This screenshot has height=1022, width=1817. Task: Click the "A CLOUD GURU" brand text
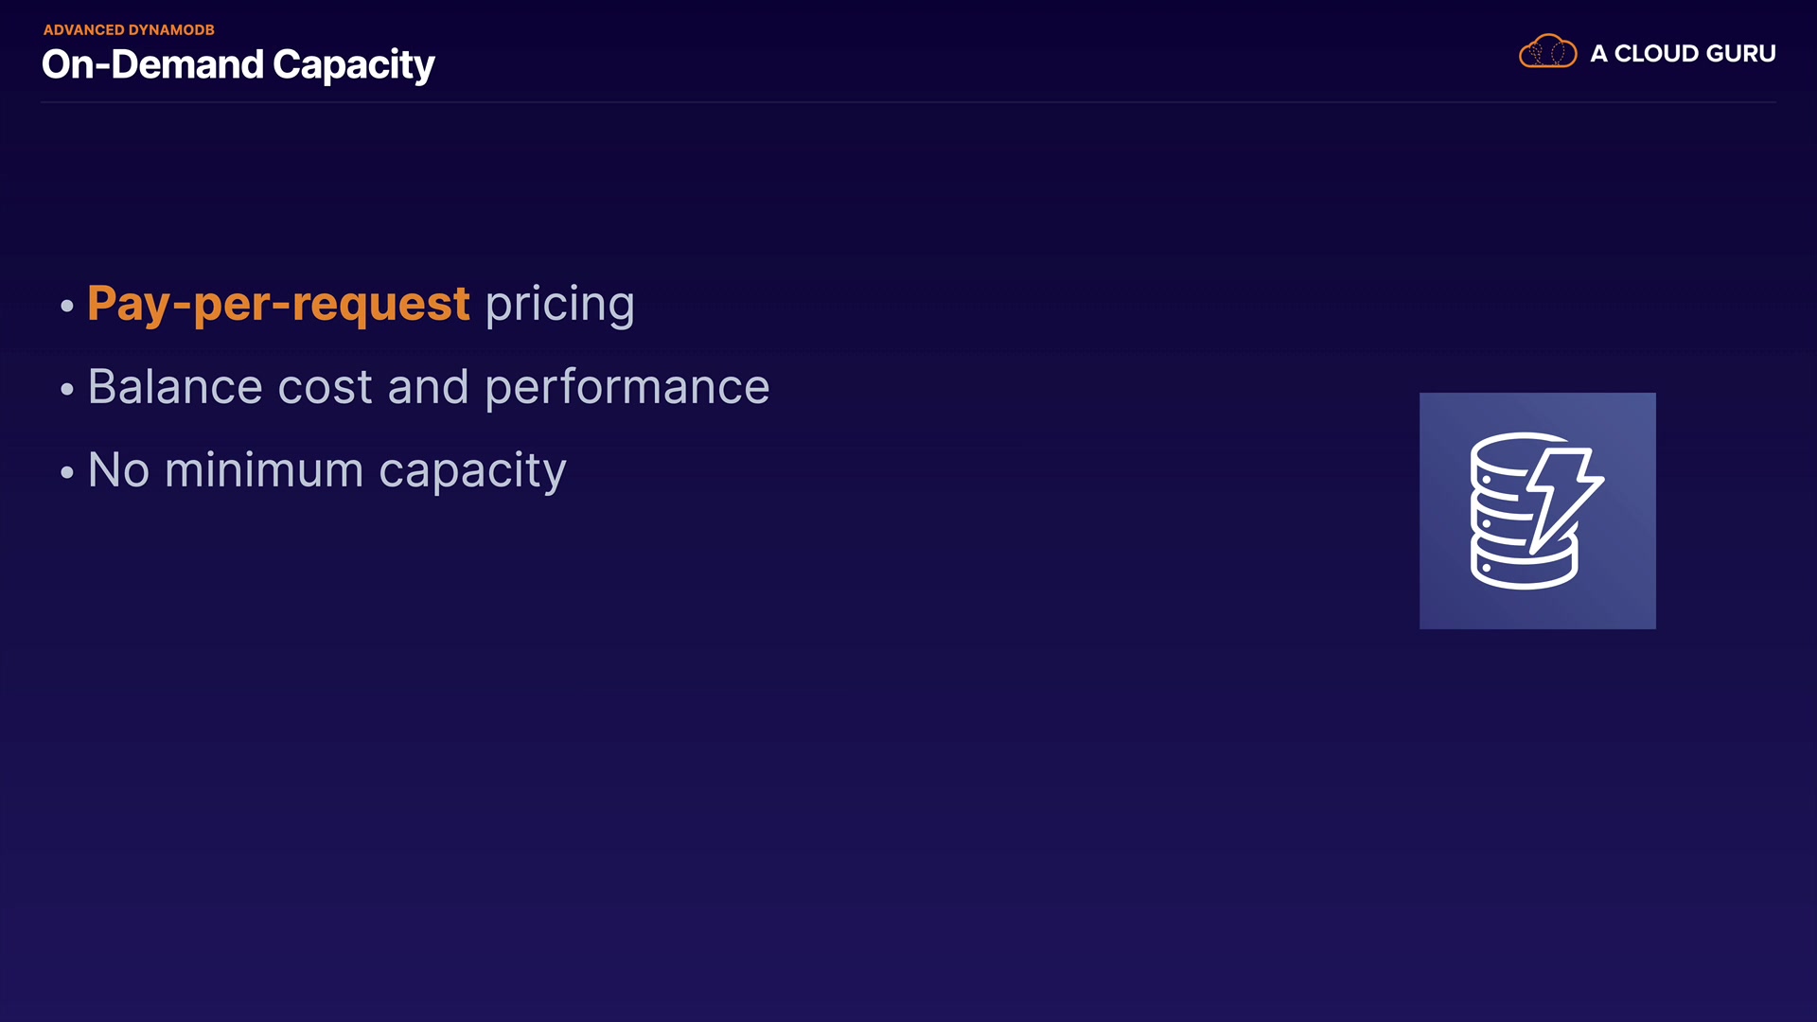(x=1683, y=54)
